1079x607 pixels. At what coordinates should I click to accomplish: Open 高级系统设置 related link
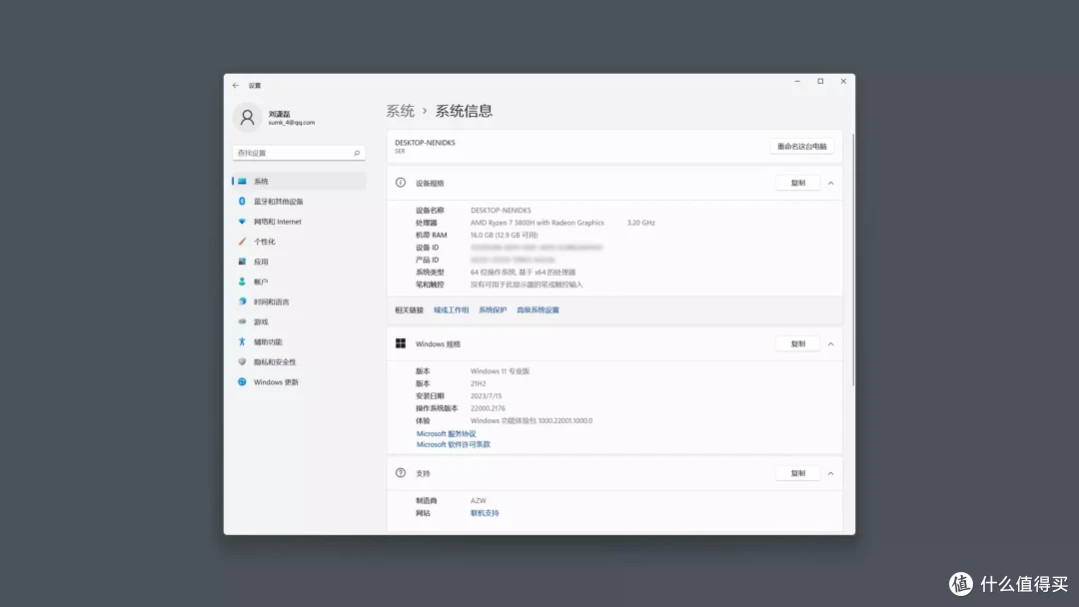click(x=538, y=310)
